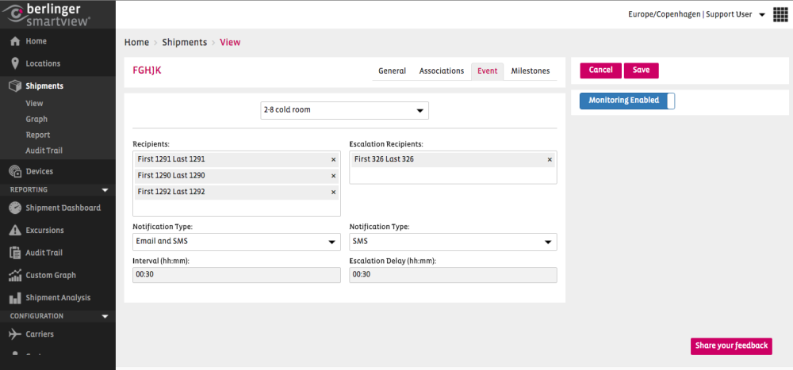Click Share your feedback button
Image resolution: width=793 pixels, height=370 pixels.
point(731,345)
